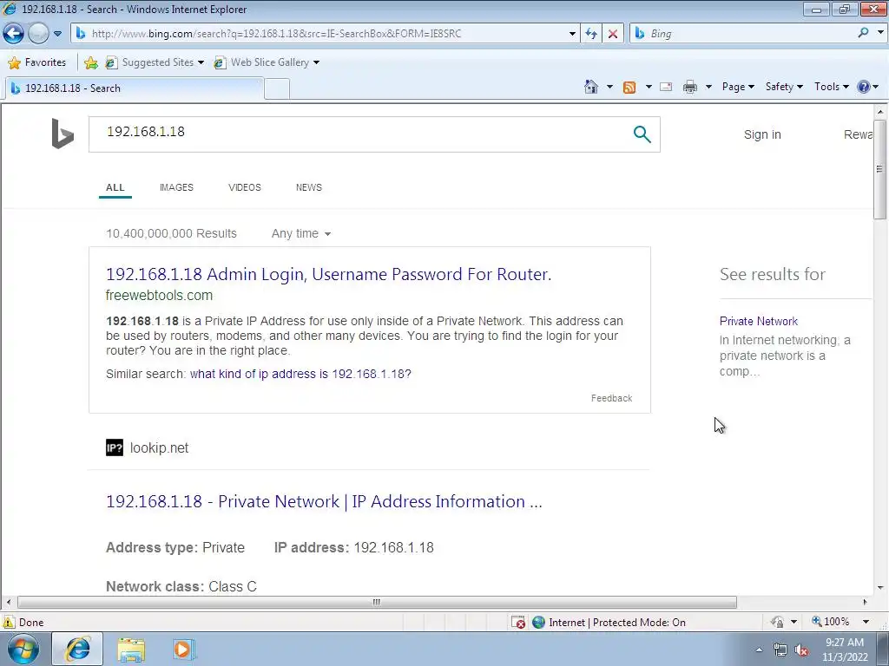Switch to the VIDEOS results tab
Screen dimensions: 889x666
point(244,187)
